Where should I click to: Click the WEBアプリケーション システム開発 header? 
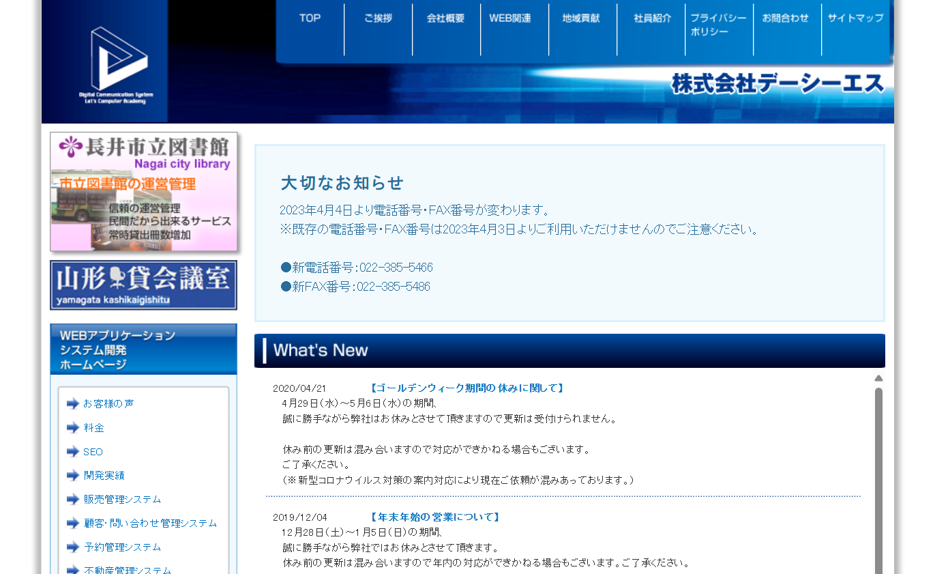tap(143, 349)
